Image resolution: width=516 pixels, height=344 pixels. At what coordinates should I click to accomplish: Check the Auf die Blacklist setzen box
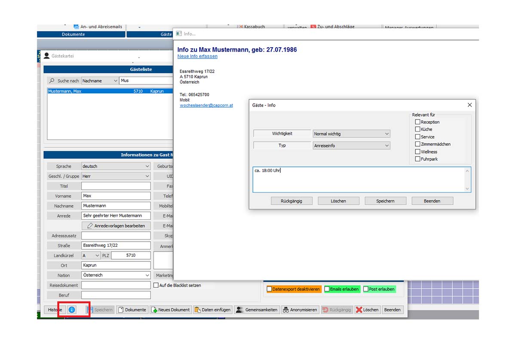[156, 285]
